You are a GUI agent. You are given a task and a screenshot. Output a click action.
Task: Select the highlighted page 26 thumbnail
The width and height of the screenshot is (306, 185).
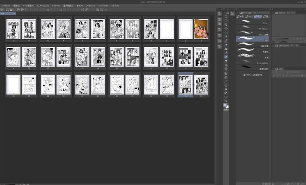click(x=185, y=85)
